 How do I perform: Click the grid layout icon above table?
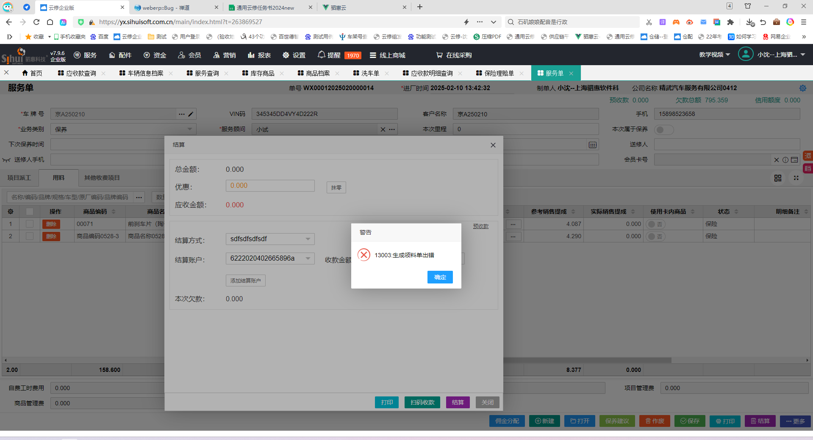[x=778, y=178]
